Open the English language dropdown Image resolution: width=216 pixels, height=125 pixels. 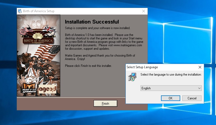pyautogui.click(x=171, y=88)
